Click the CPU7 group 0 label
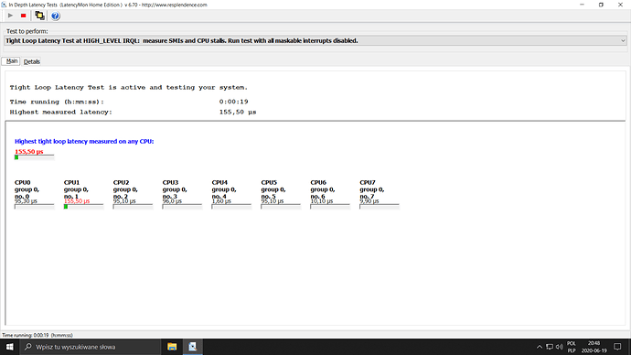The image size is (631, 355). 372,189
